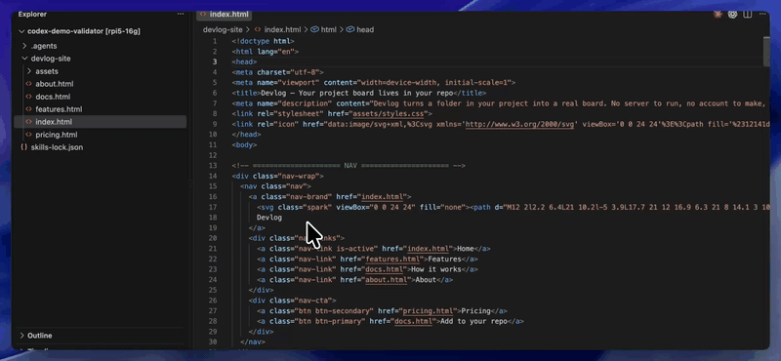Click the head symbol icon in breadcrumbs
Image resolution: width=781 pixels, height=361 pixels.
350,29
